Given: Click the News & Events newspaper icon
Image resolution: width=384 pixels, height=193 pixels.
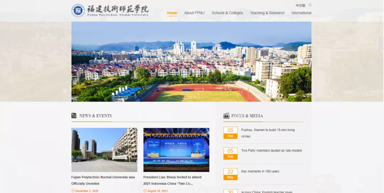Looking at the screenshot, I should point(74,116).
